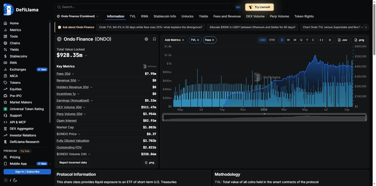The width and height of the screenshot is (376, 186).
Task: Select the D daily chart interval
Action: (282, 40)
